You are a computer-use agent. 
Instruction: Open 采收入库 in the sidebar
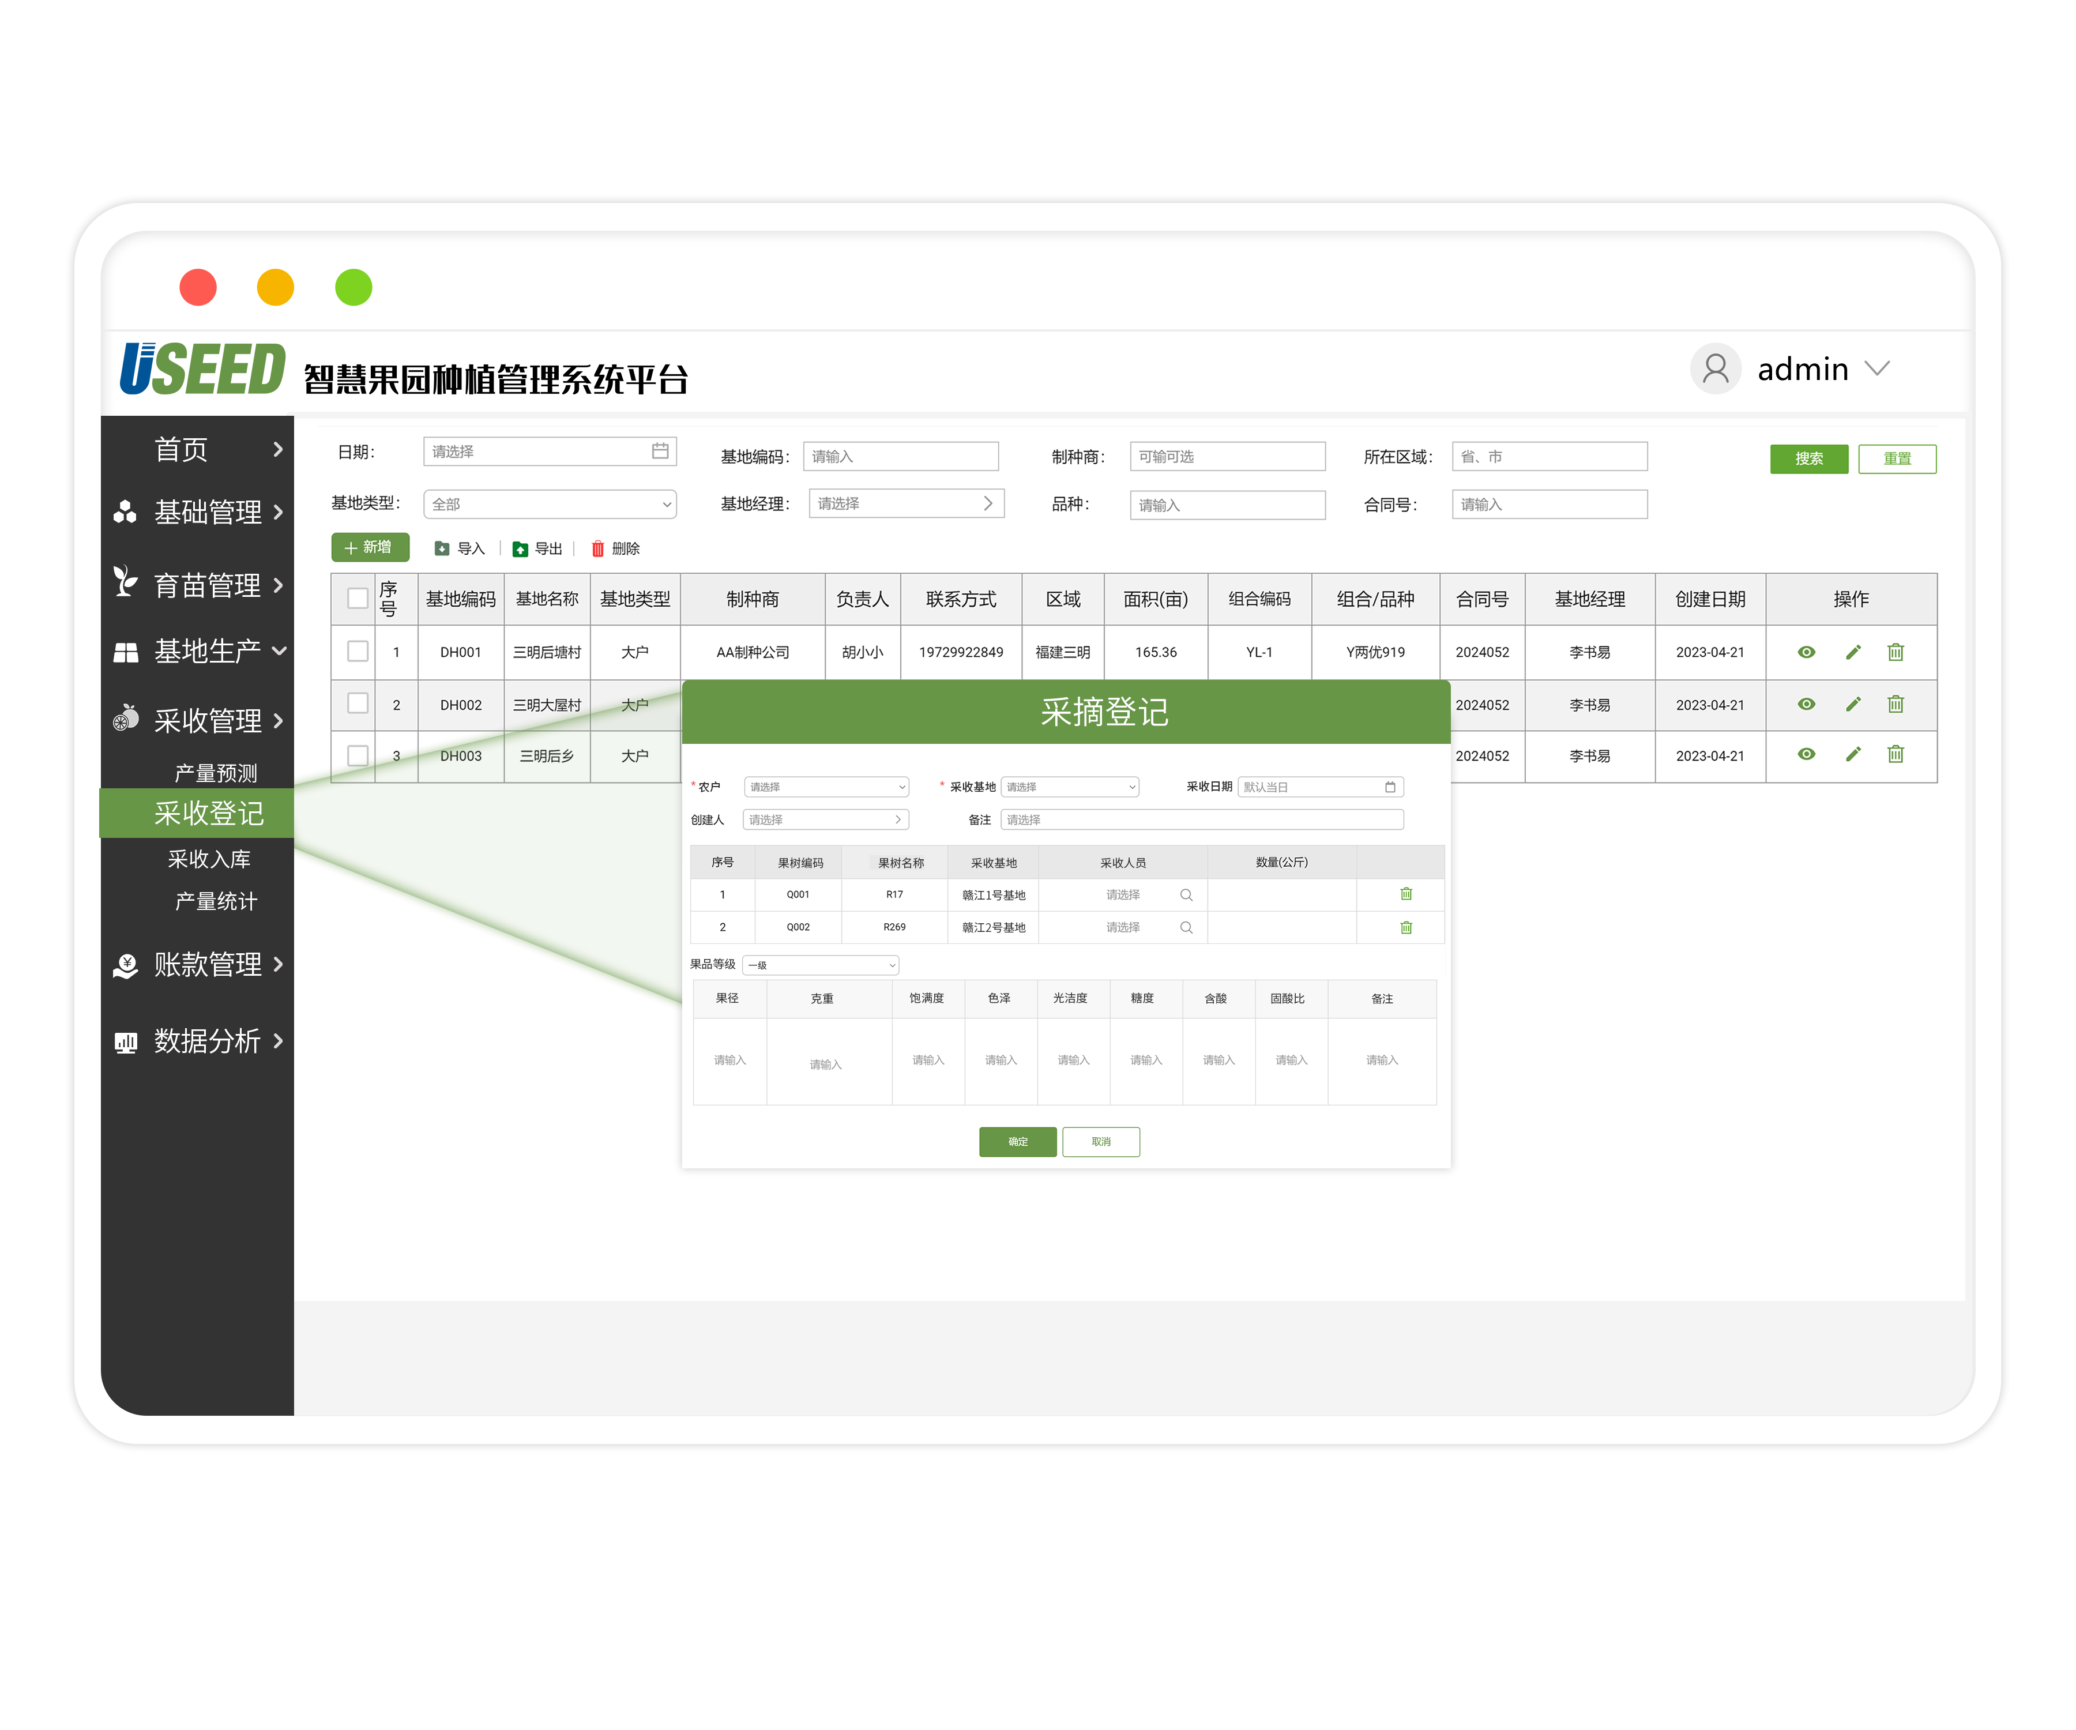click(x=209, y=859)
